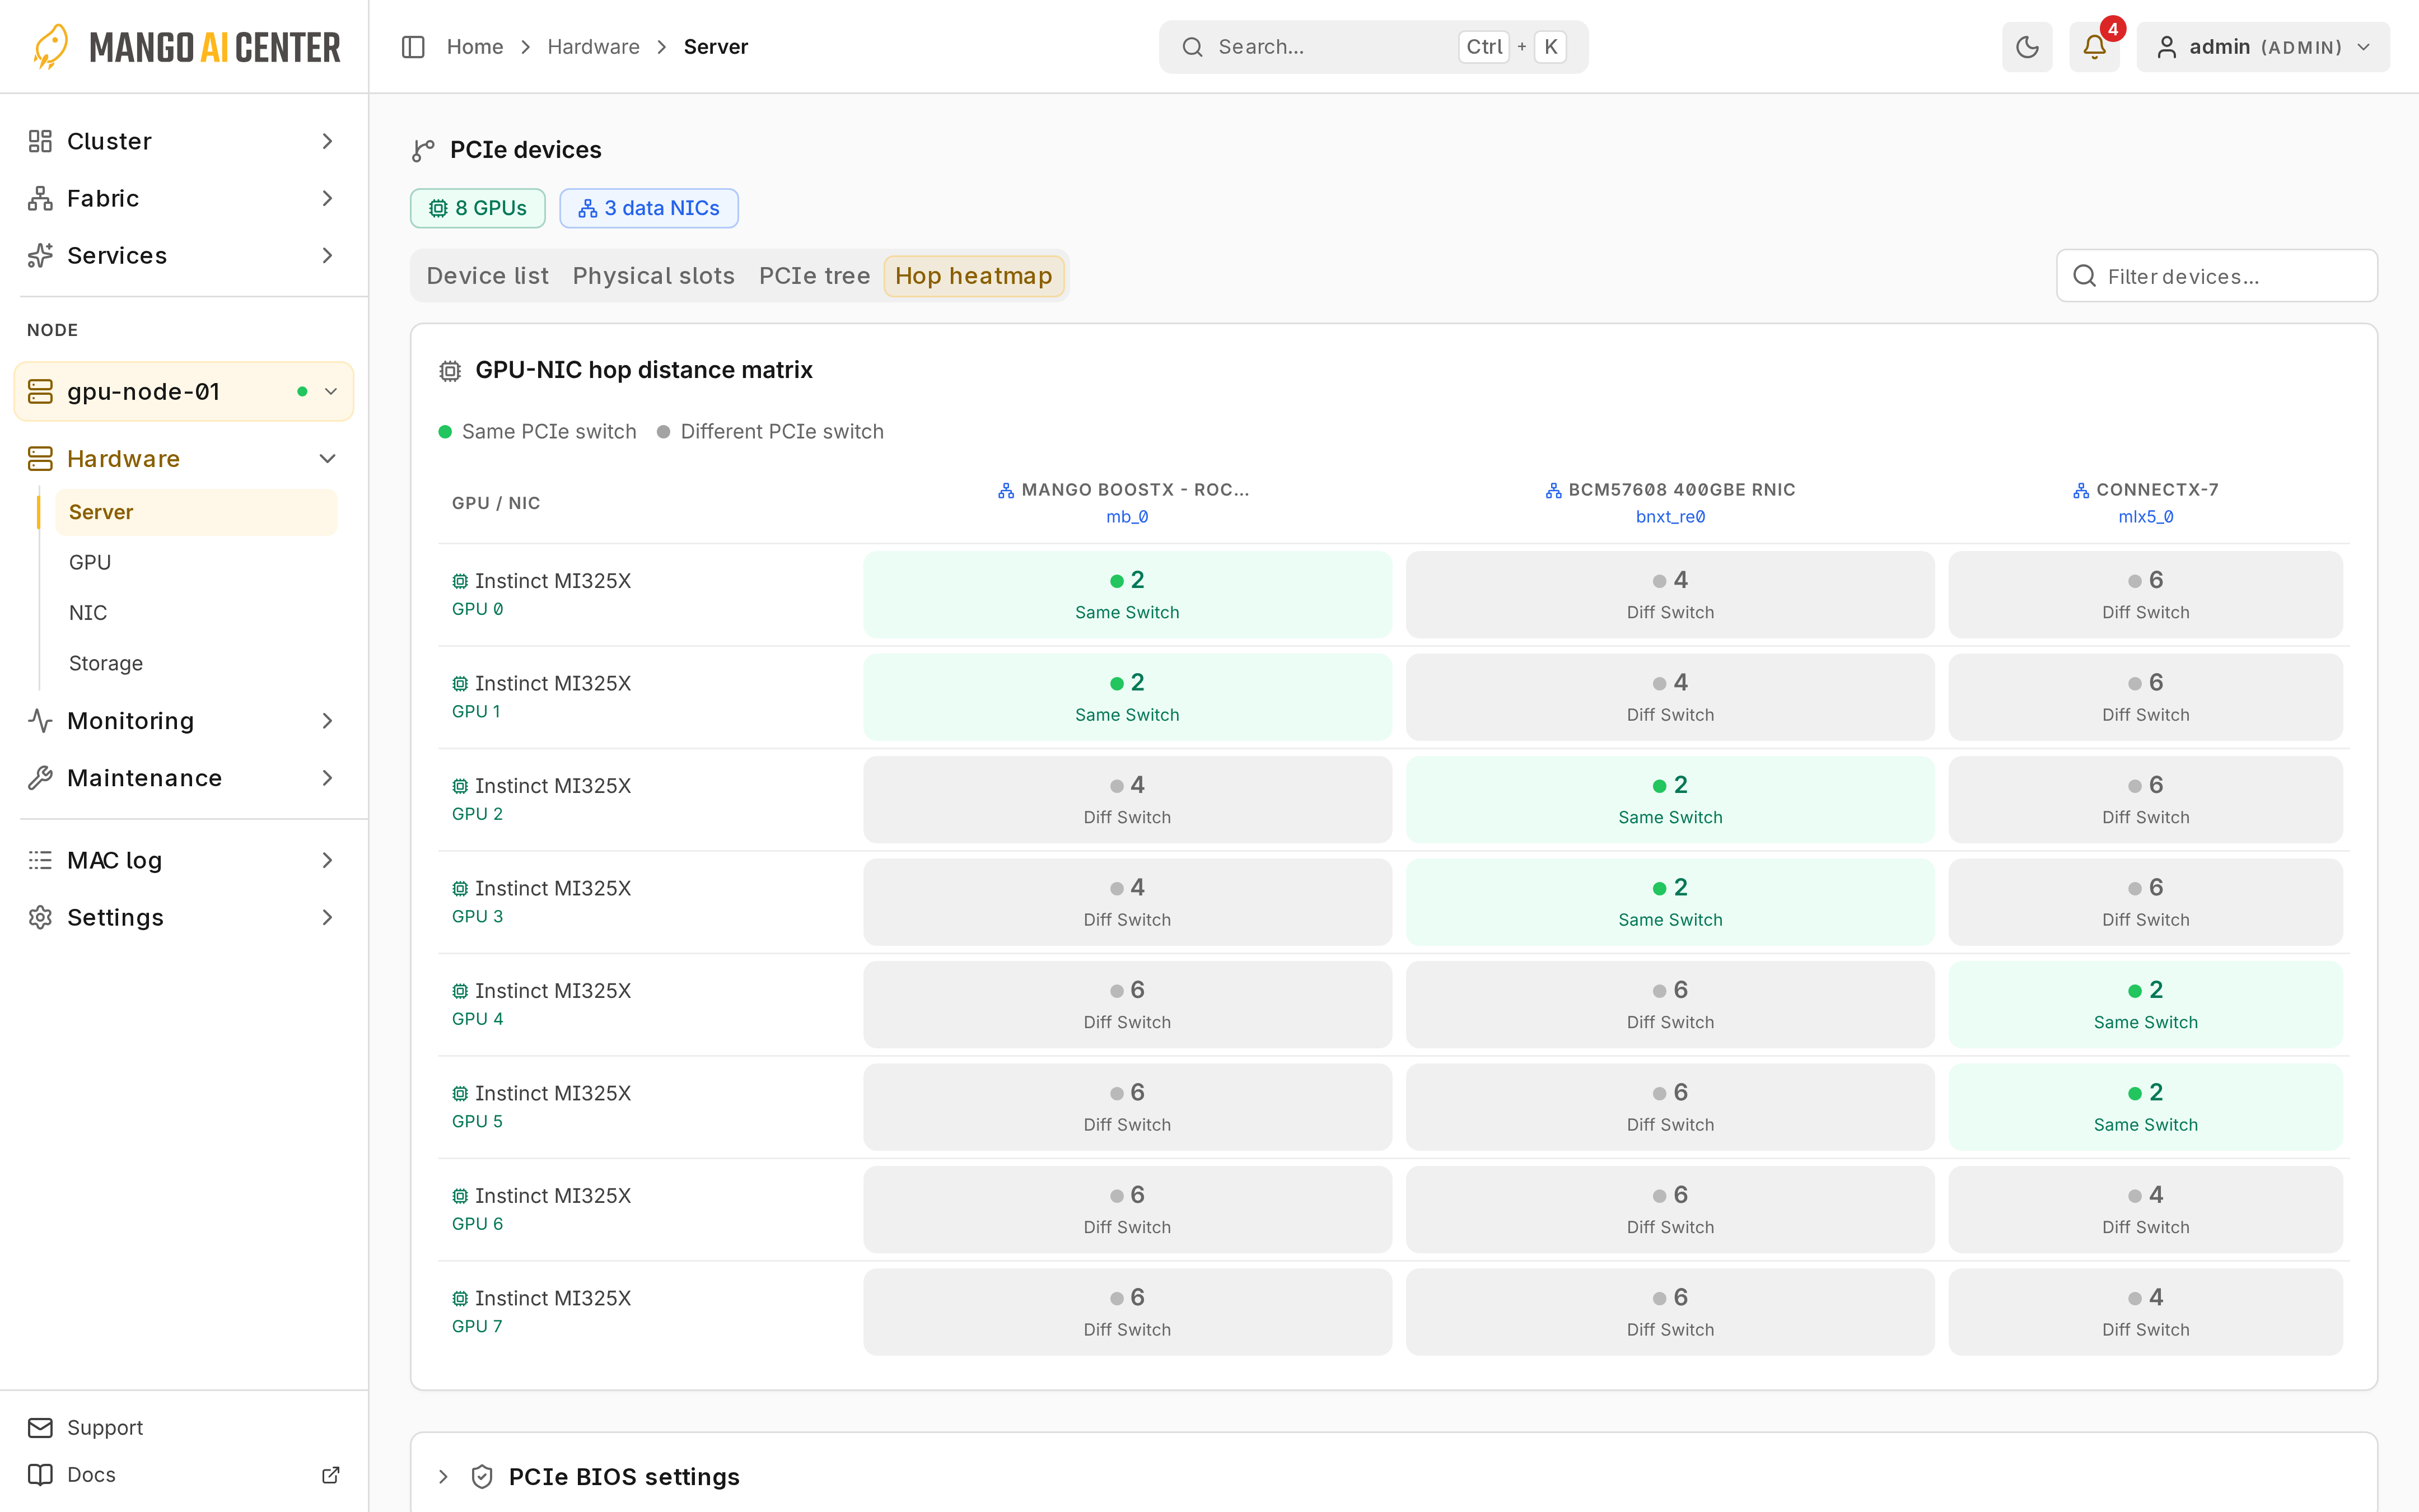This screenshot has height=1512, width=2419.
Task: Click the Mango AI Center rocket logo
Action: point(51,46)
